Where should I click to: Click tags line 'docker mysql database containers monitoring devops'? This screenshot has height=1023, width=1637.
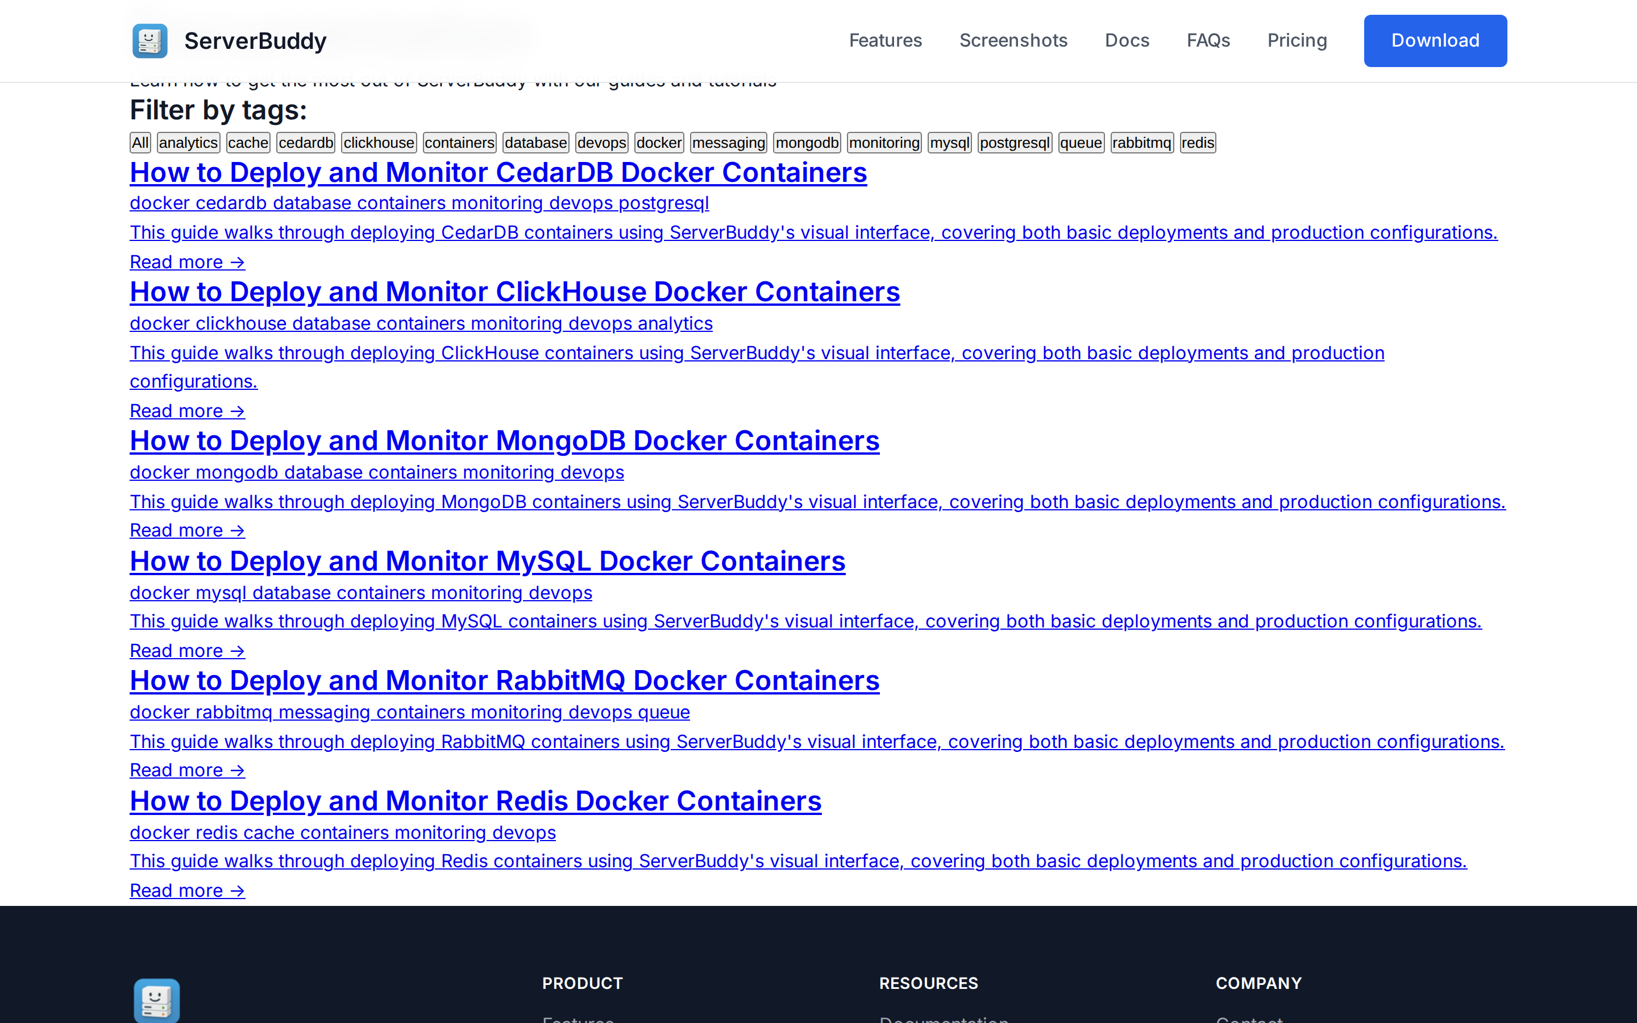[362, 593]
